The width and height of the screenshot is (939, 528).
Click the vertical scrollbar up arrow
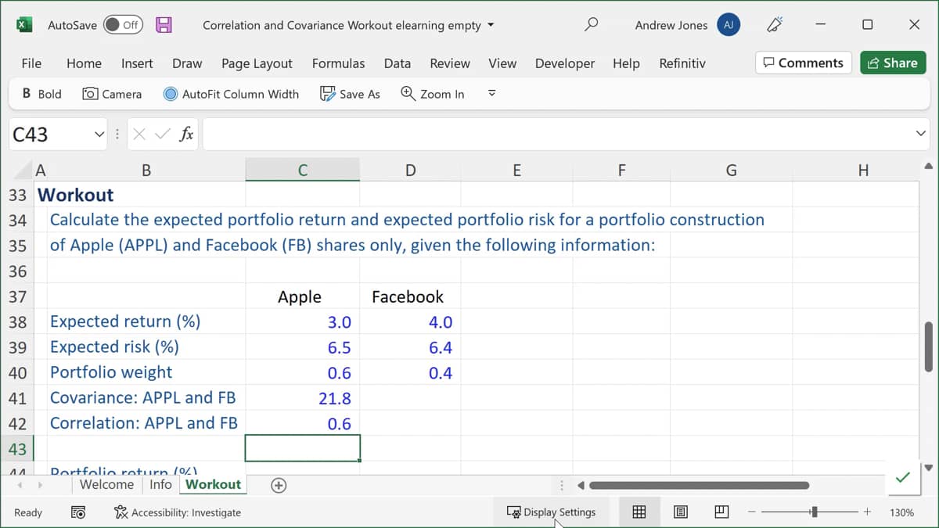[929, 166]
